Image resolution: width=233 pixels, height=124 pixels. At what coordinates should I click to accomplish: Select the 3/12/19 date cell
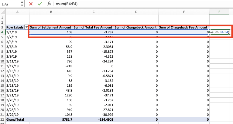click(x=17, y=66)
